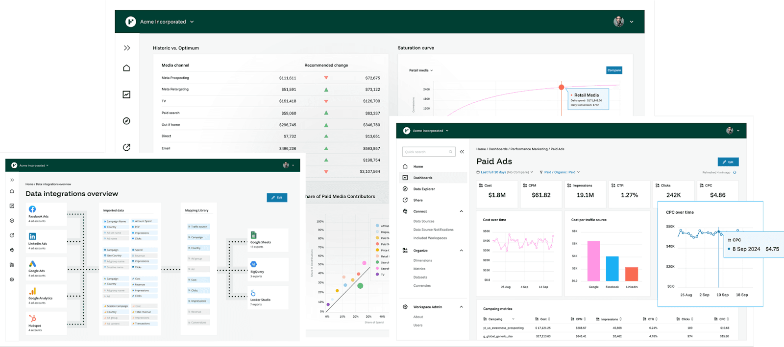Open Data Sources under Connect
The height and width of the screenshot is (347, 784).
(x=424, y=221)
